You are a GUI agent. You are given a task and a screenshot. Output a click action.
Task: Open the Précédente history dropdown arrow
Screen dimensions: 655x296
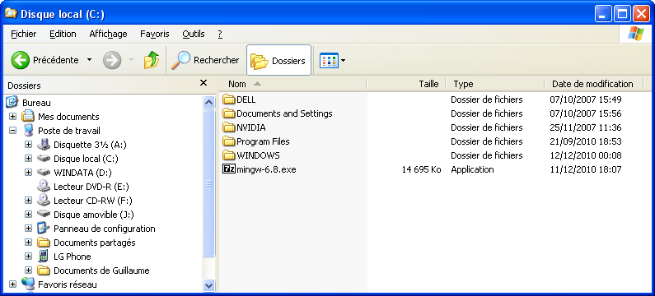tap(90, 60)
